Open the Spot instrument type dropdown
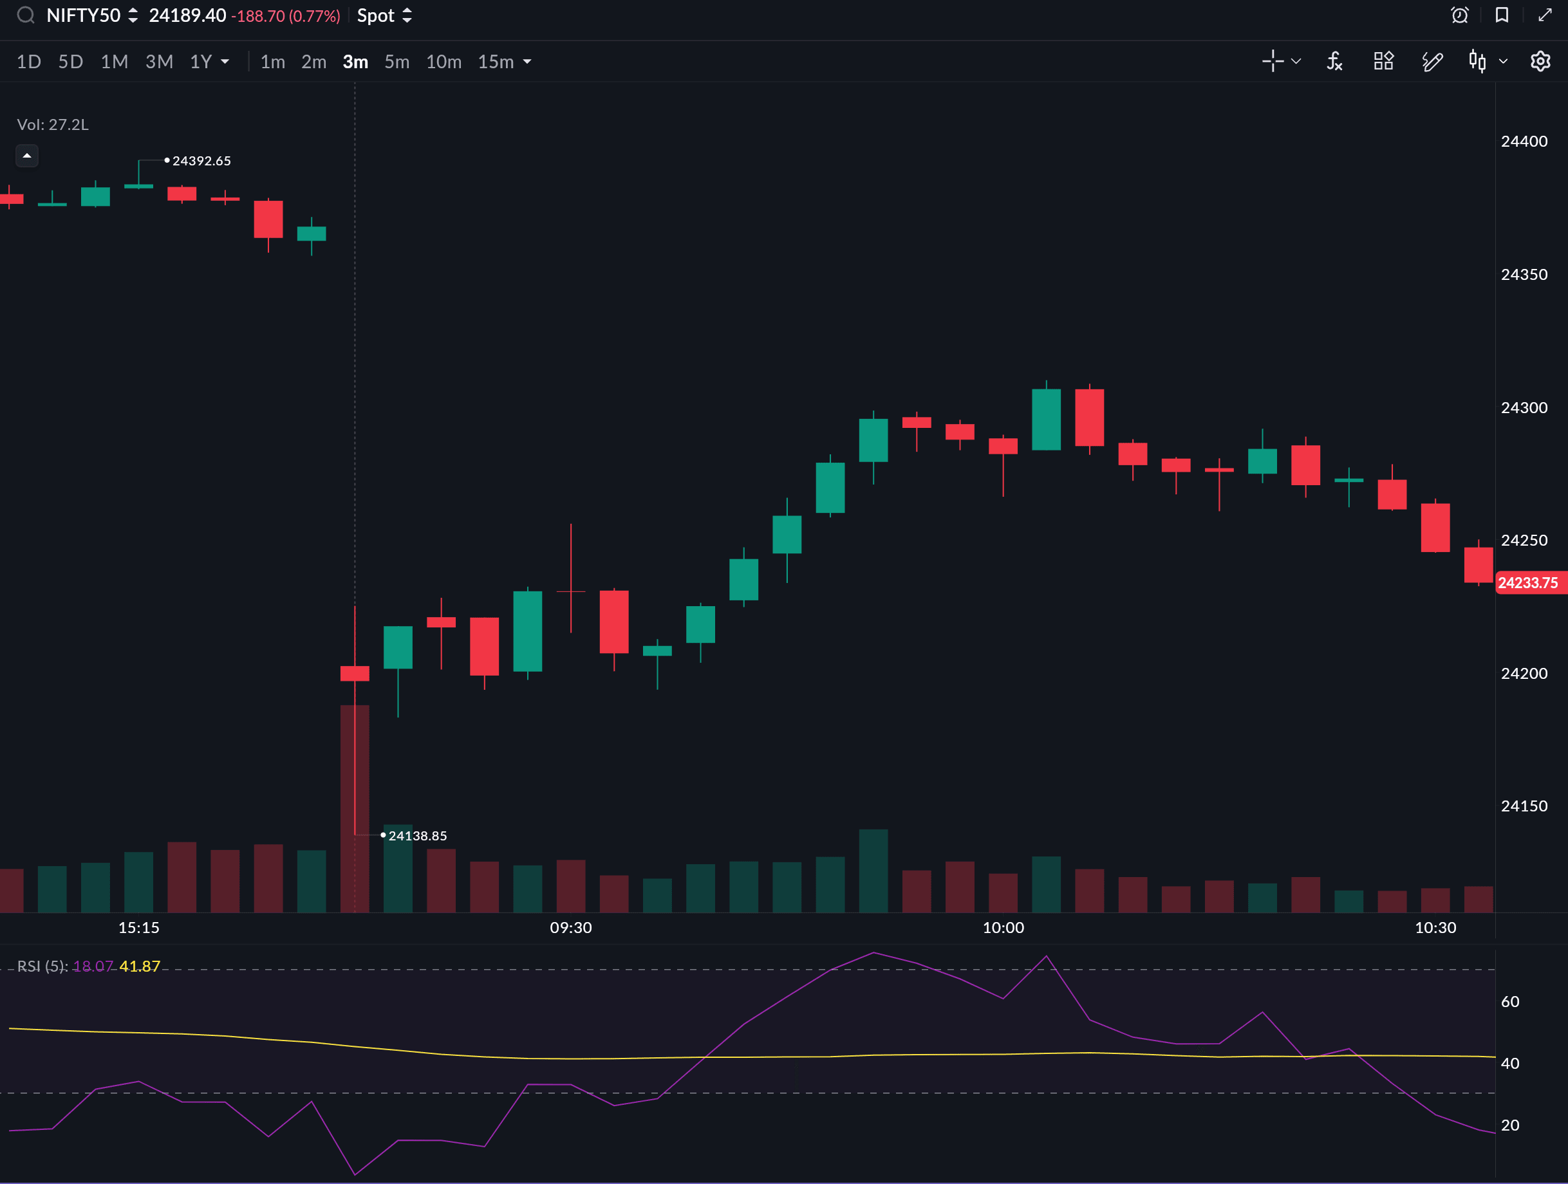The height and width of the screenshot is (1184, 1568). pos(384,15)
